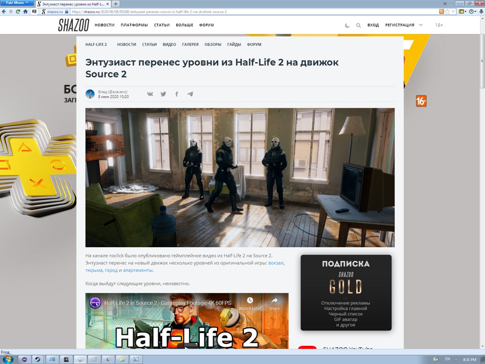Image resolution: width=485 pixels, height=364 pixels.
Task: Open the Больше menu
Action: (185, 25)
